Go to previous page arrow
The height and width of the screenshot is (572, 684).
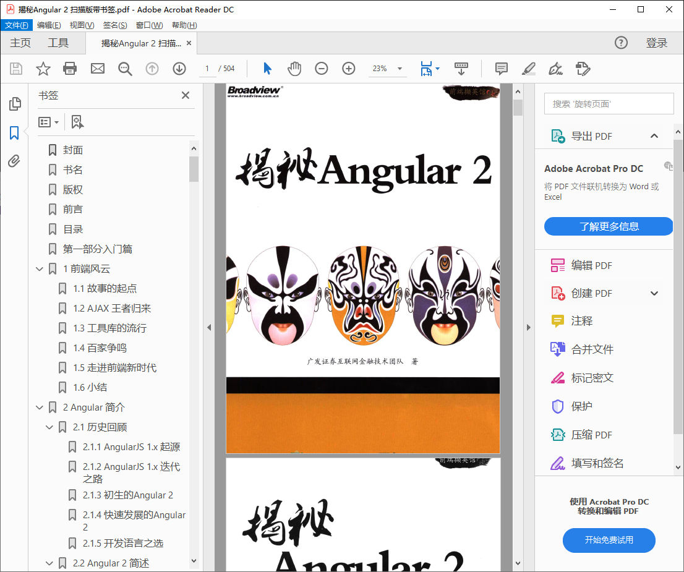[152, 69]
